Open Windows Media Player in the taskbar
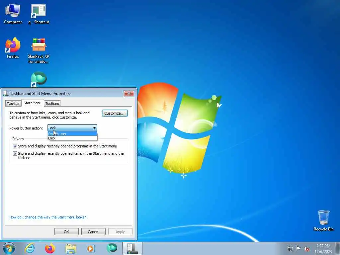Screen dimensions: 340x255 [91, 249]
